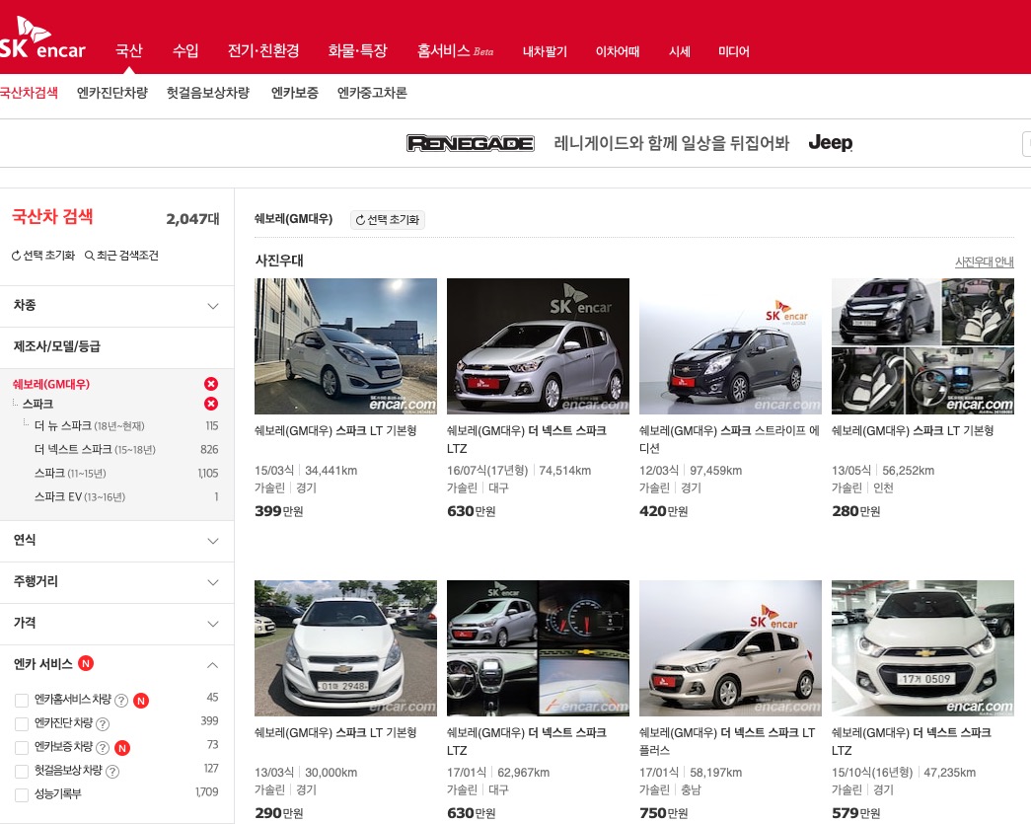
Task: Open the 280만원 Spark LT collage photo
Action: [x=922, y=346]
